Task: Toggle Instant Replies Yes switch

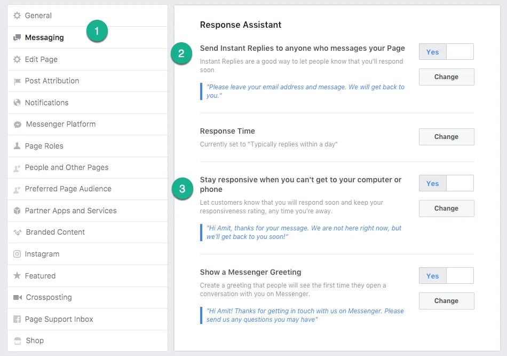Action: tap(446, 52)
